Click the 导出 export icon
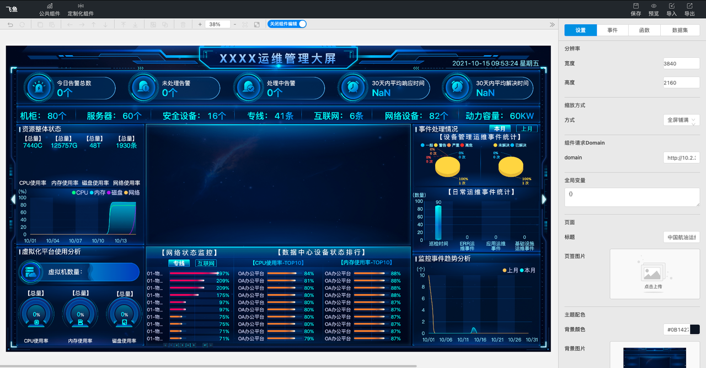The width and height of the screenshot is (706, 368). [689, 6]
